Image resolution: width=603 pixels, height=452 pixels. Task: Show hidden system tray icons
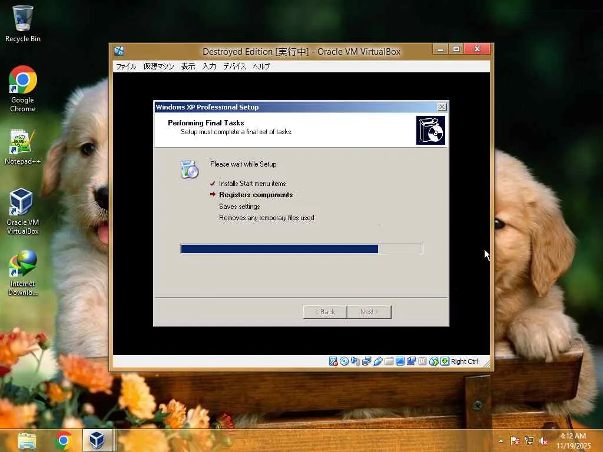point(501,441)
